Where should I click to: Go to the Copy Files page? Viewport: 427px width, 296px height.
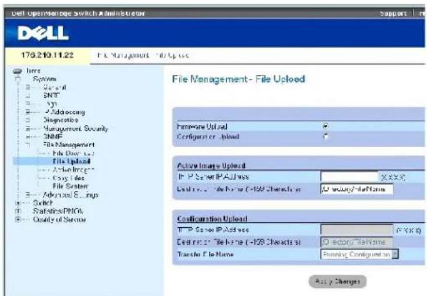tap(69, 178)
